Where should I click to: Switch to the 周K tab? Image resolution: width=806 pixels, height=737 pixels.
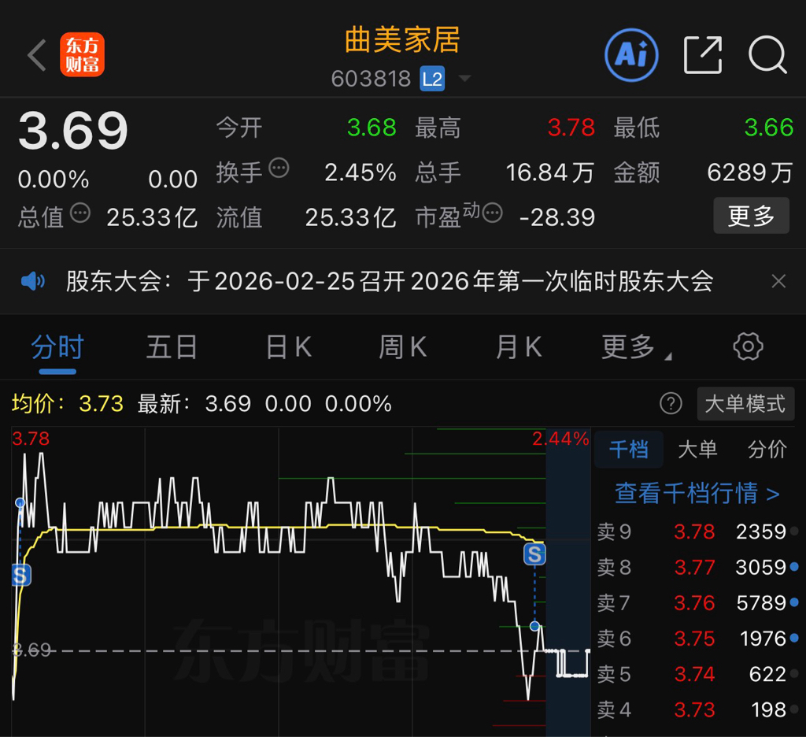(403, 347)
